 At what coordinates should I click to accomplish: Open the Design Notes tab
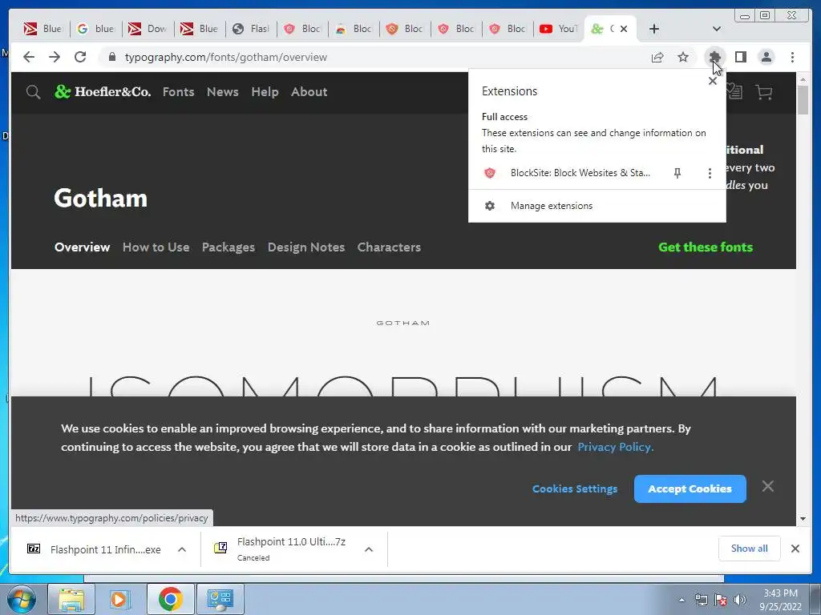(x=306, y=247)
